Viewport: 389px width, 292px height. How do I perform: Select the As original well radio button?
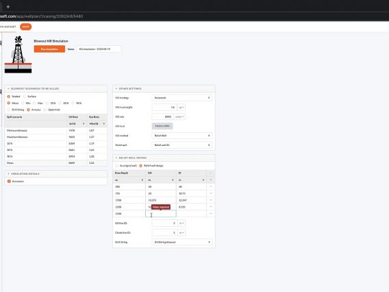coord(116,166)
